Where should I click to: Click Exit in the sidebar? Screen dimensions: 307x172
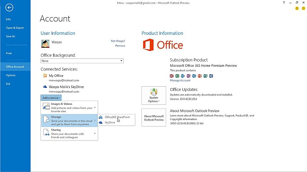pos(8,84)
